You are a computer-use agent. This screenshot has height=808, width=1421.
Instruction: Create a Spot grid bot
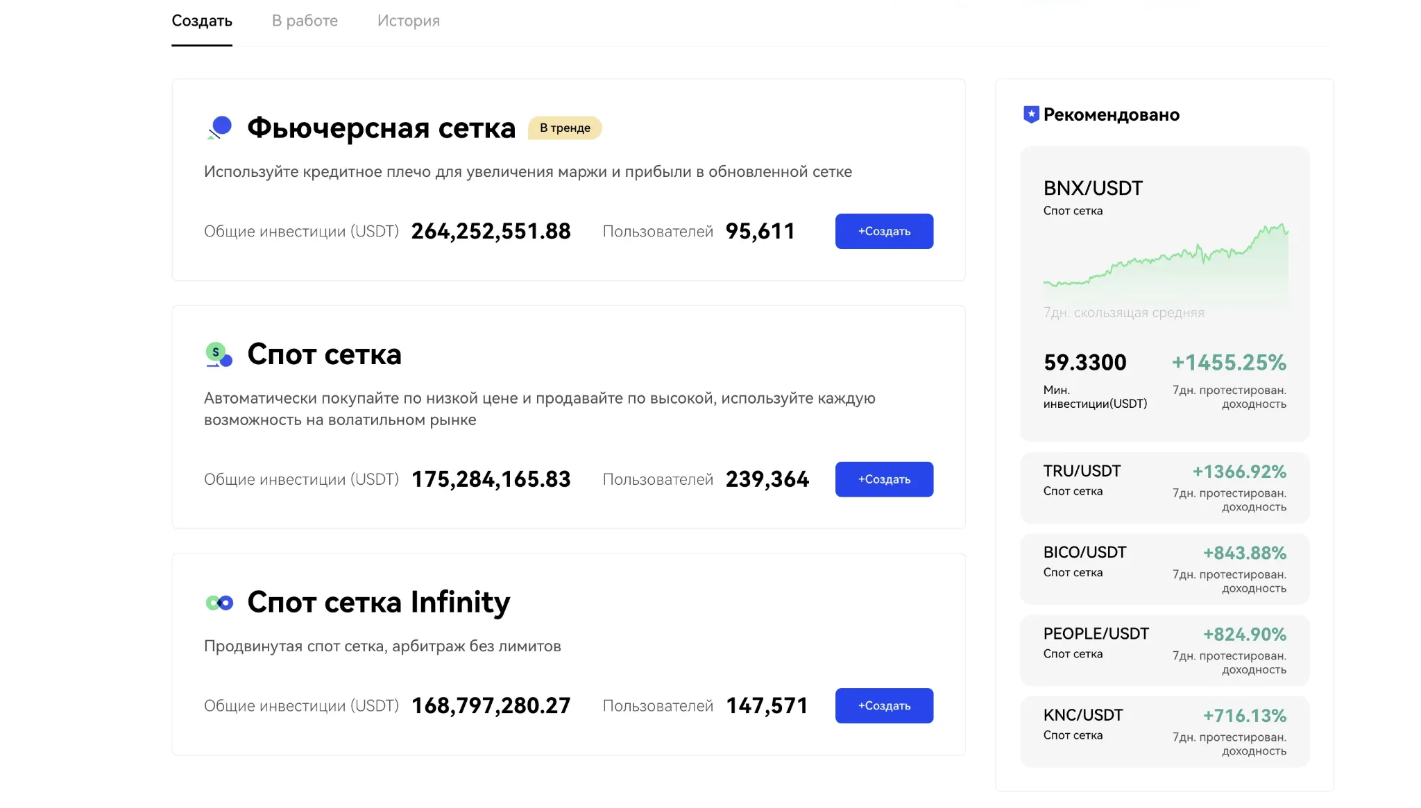click(x=884, y=479)
